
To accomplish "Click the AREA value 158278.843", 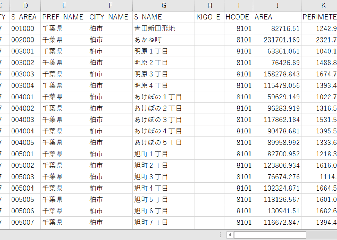I will click(277, 74).
